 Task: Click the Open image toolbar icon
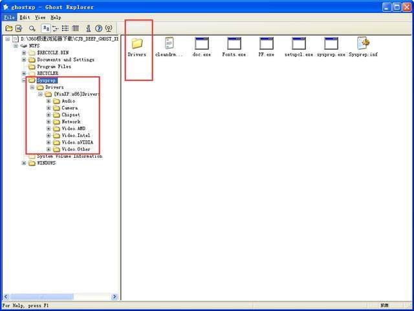(x=9, y=28)
